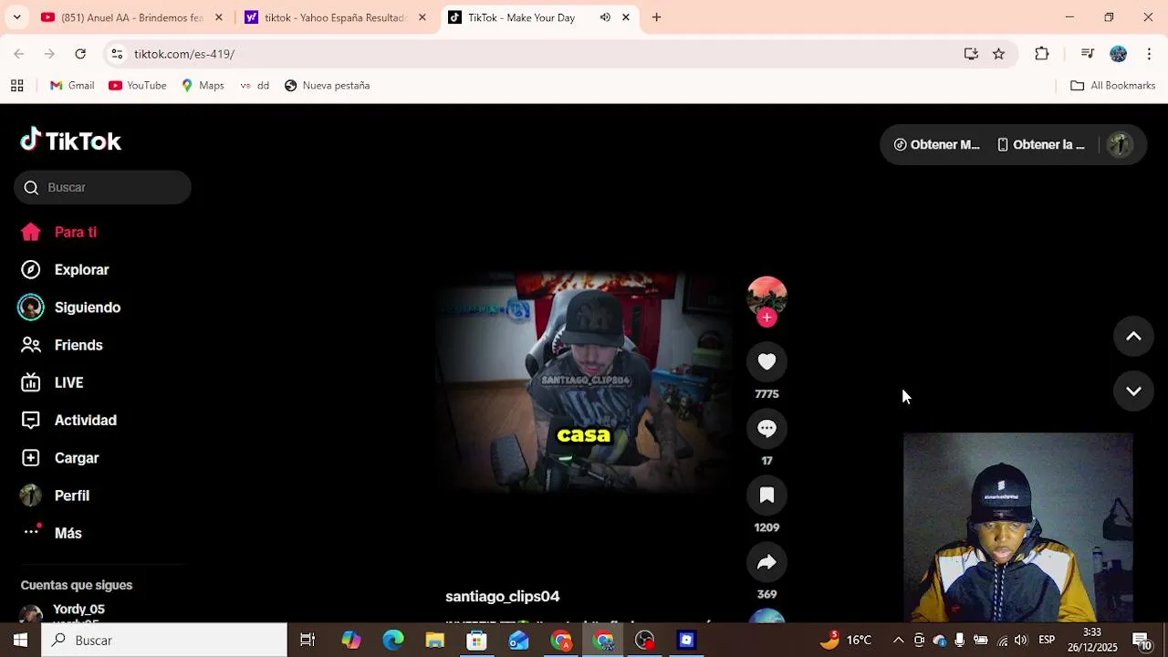The height and width of the screenshot is (657, 1168).
Task: Click the Obtener la ... app button
Action: (1041, 144)
